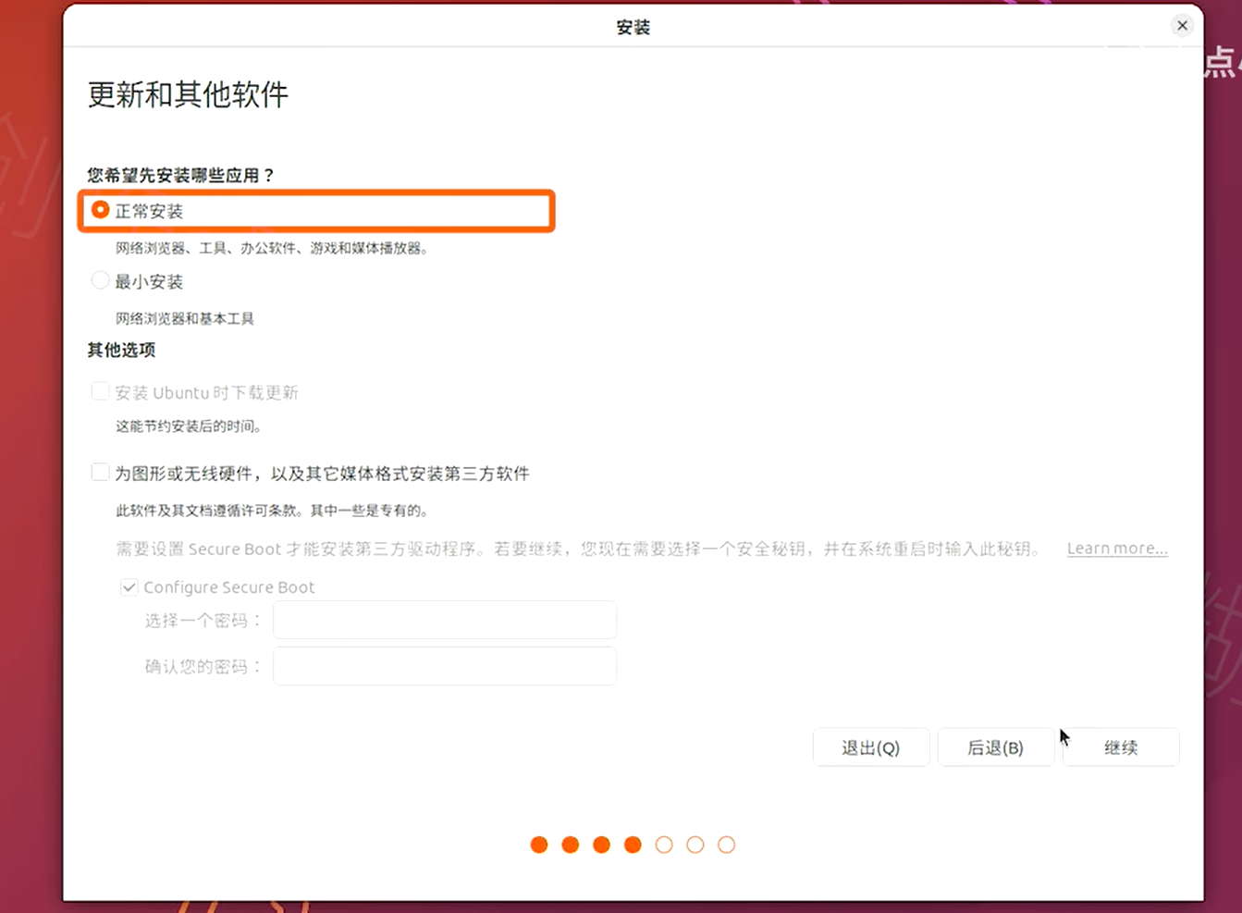The image size is (1242, 913).
Task: Click the 选择一个密码 password field
Action: pyautogui.click(x=444, y=620)
